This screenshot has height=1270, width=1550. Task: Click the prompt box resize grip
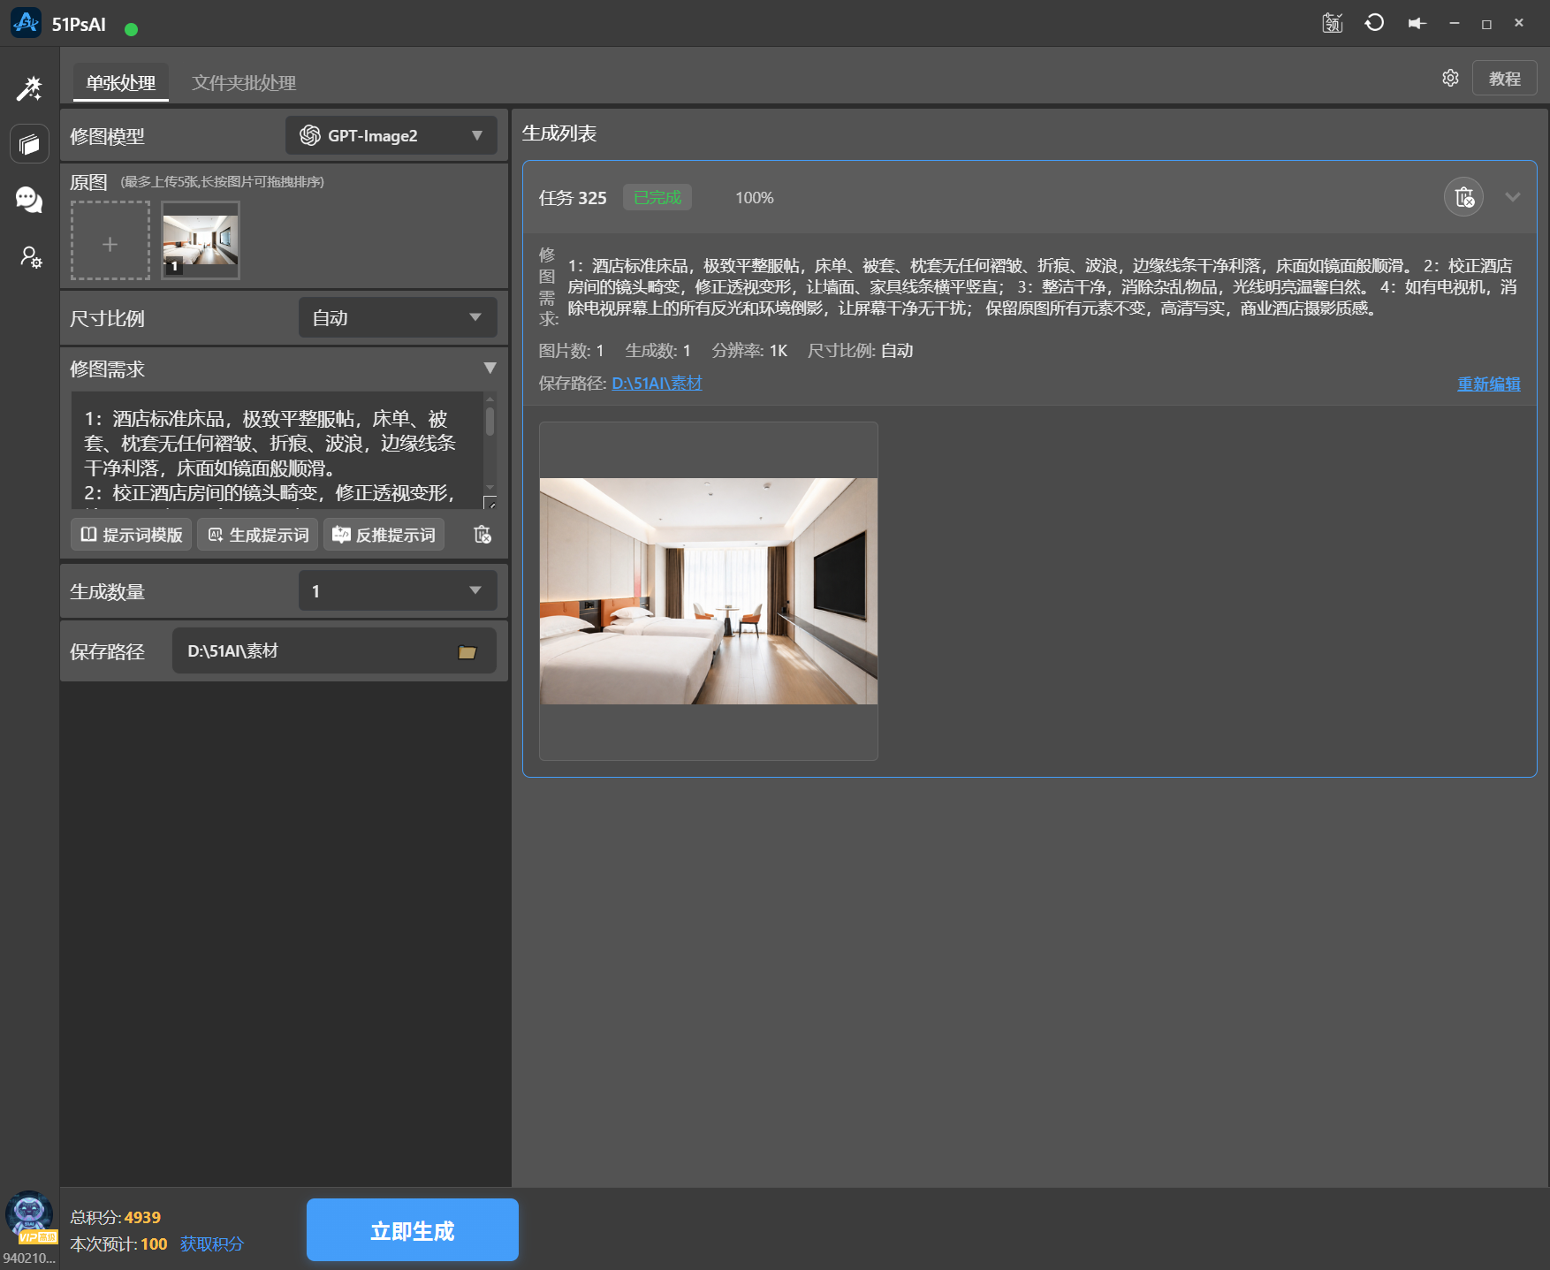click(x=490, y=502)
